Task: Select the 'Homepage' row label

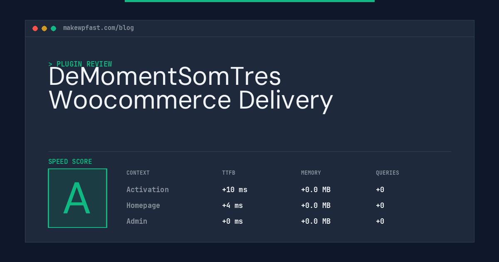Action: 143,205
